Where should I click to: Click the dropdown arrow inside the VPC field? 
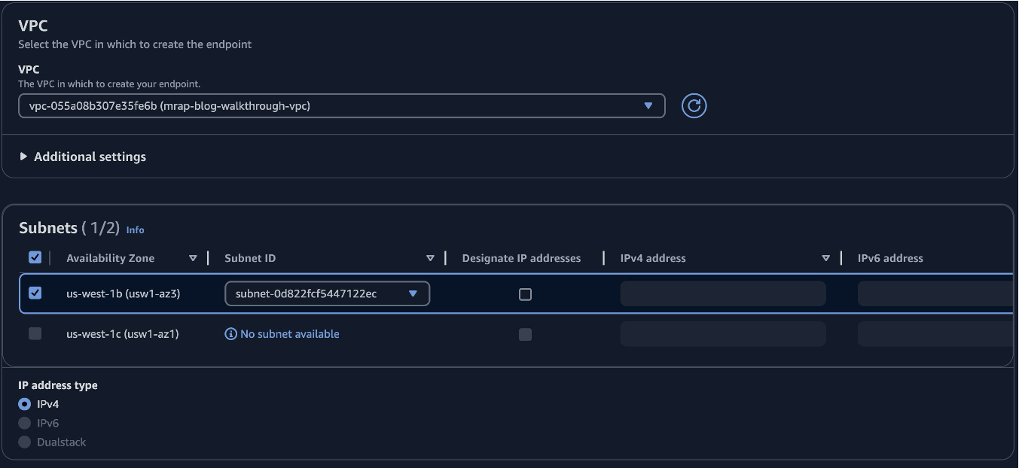[x=649, y=105]
